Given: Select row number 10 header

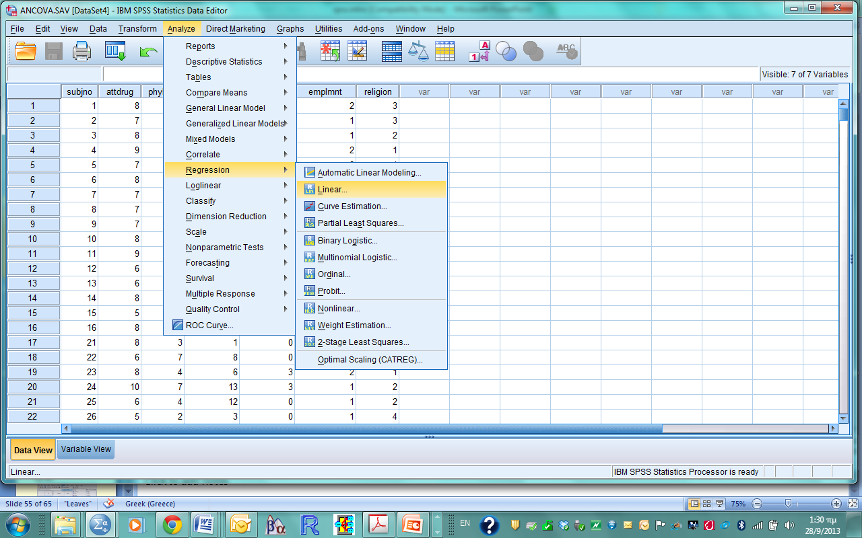Looking at the screenshot, I should coord(33,239).
